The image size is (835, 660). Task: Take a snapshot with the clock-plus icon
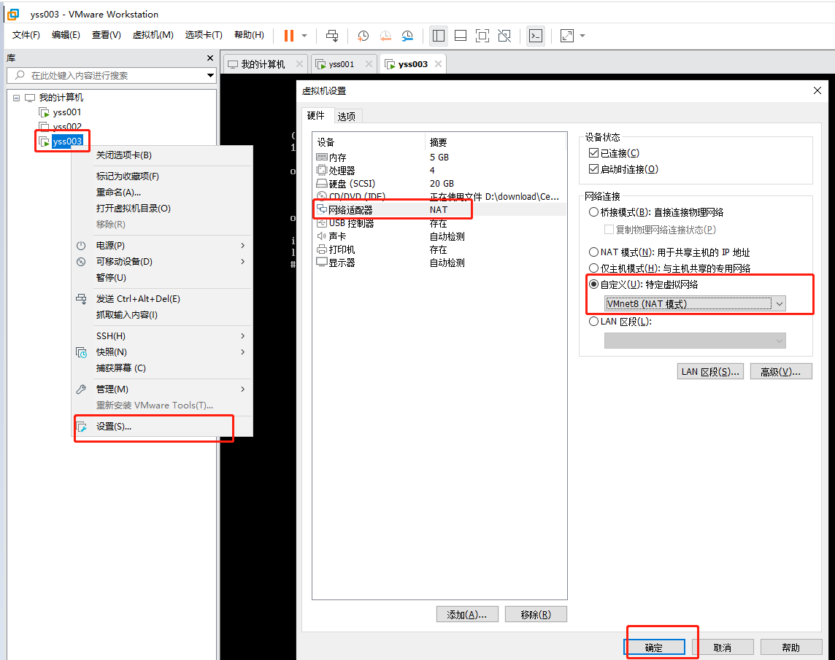[363, 36]
